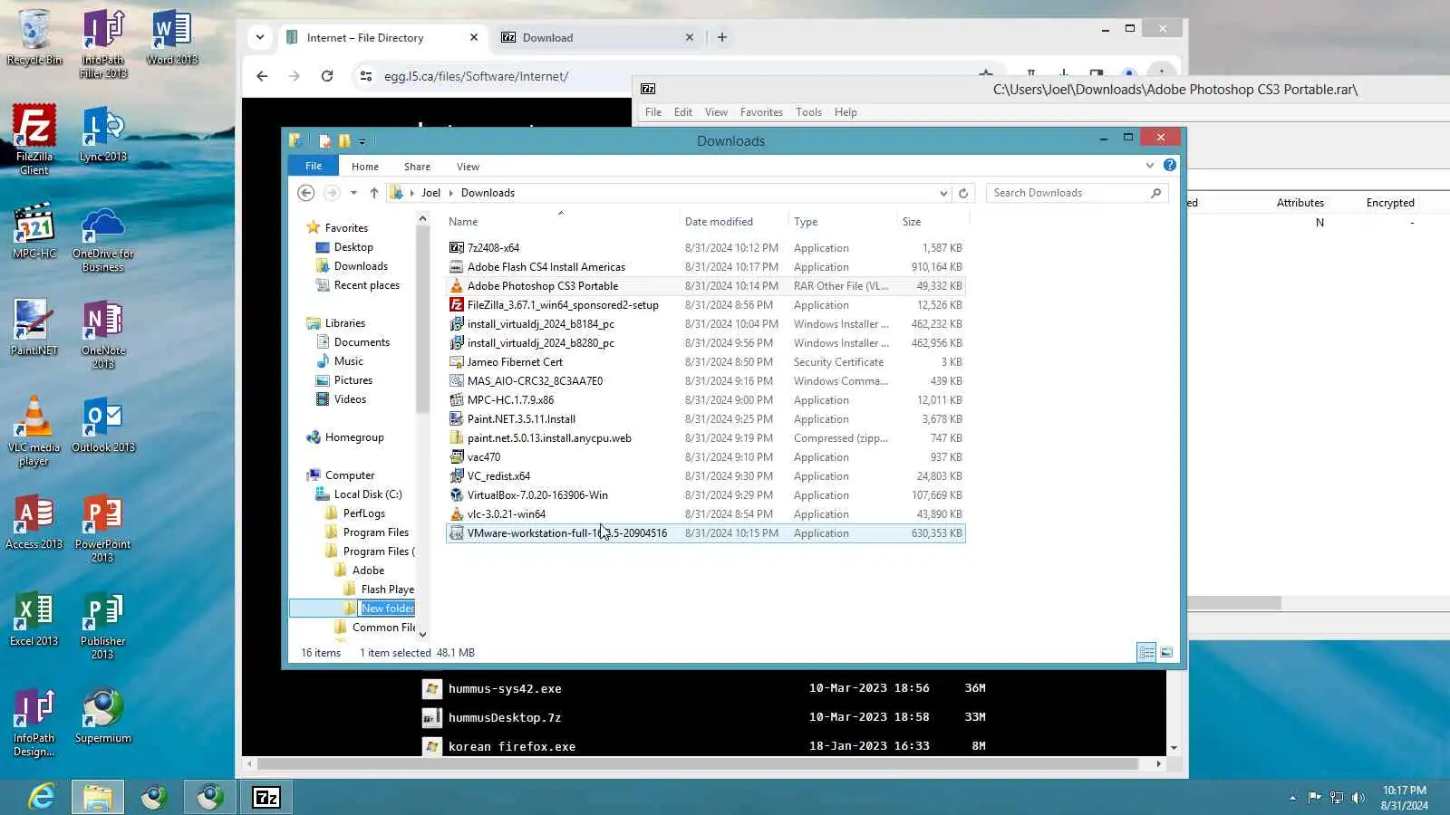Open the Recycle Bin desktop icon

pos(34,38)
